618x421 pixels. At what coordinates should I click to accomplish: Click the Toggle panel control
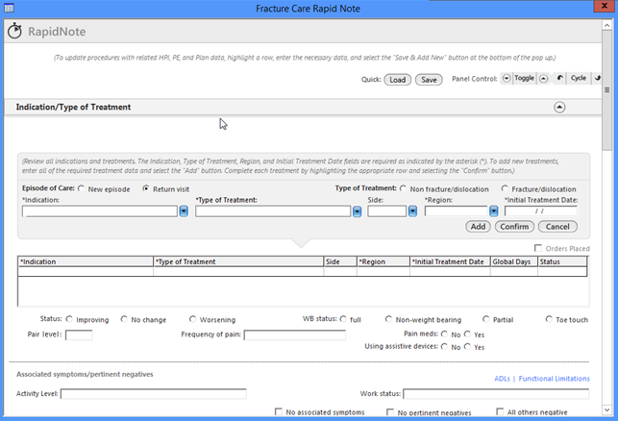[524, 78]
